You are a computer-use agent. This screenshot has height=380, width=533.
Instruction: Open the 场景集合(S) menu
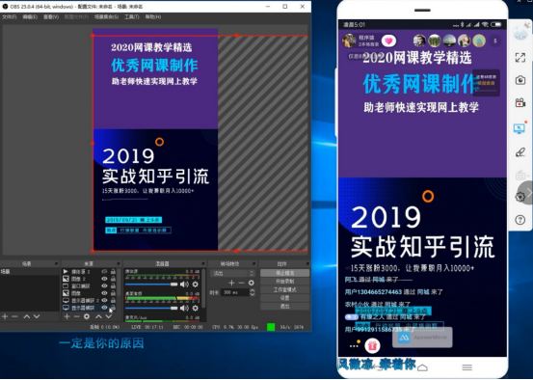106,16
